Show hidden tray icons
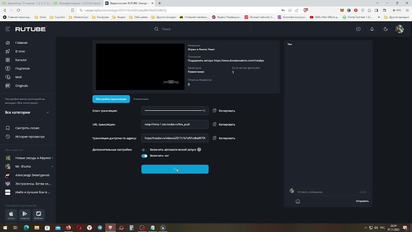This screenshot has height=232, width=412. [366, 228]
